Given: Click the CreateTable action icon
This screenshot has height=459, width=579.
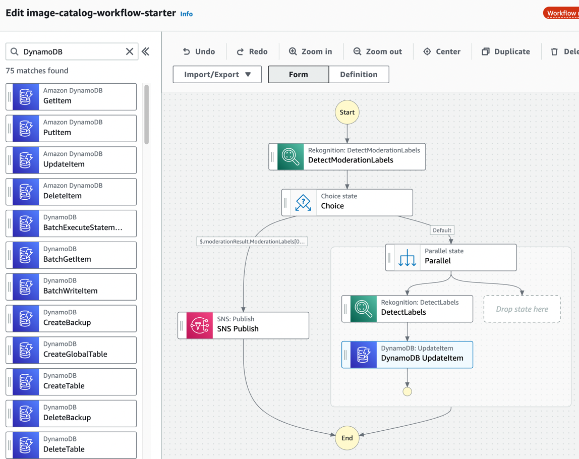Looking at the screenshot, I should (x=26, y=382).
